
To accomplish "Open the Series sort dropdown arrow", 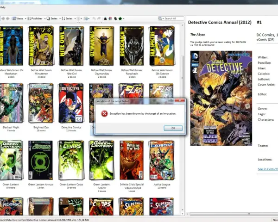I will pyautogui.click(x=75, y=18).
